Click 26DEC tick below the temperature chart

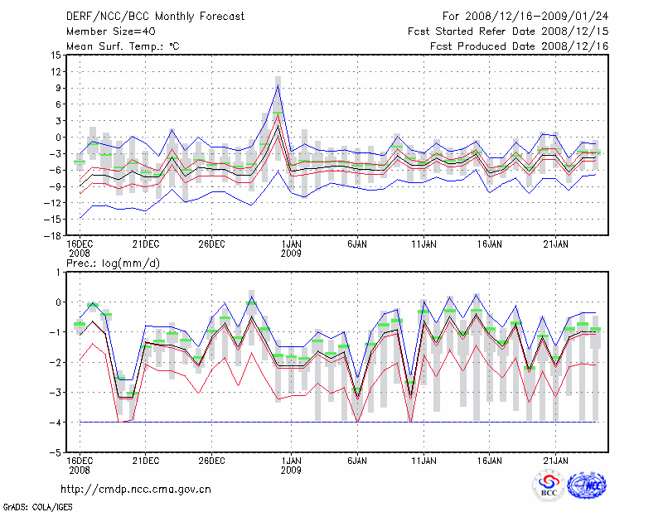[211, 244]
